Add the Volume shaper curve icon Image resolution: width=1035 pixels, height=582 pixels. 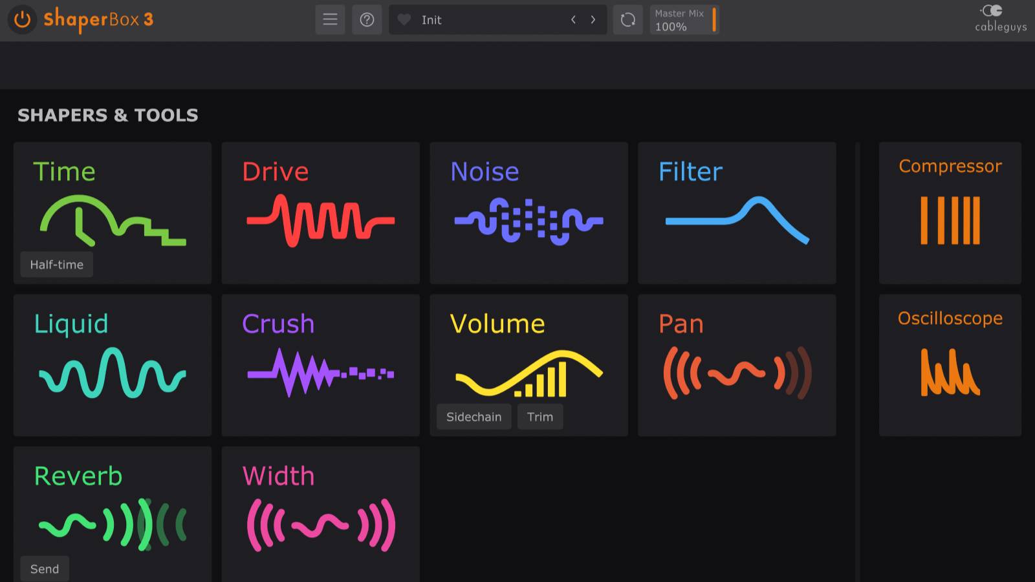point(529,373)
